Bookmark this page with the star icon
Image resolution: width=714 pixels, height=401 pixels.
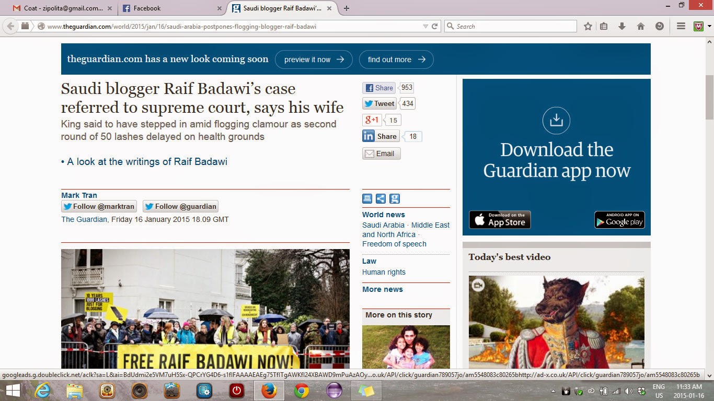(x=588, y=26)
